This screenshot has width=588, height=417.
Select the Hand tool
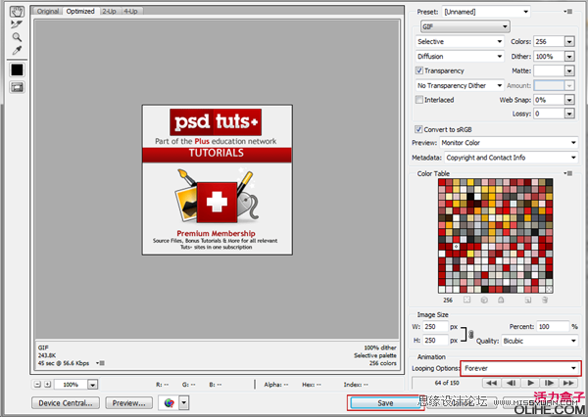17,12
